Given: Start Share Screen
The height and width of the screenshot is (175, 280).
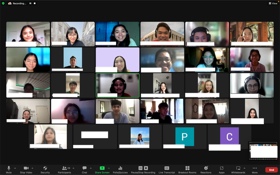Looking at the screenshot, I should point(102,169).
